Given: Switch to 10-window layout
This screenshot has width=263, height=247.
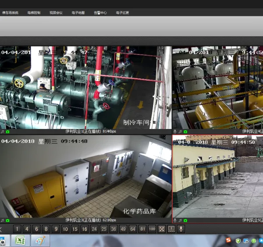Looking at the screenshot, I should tap(65, 229).
